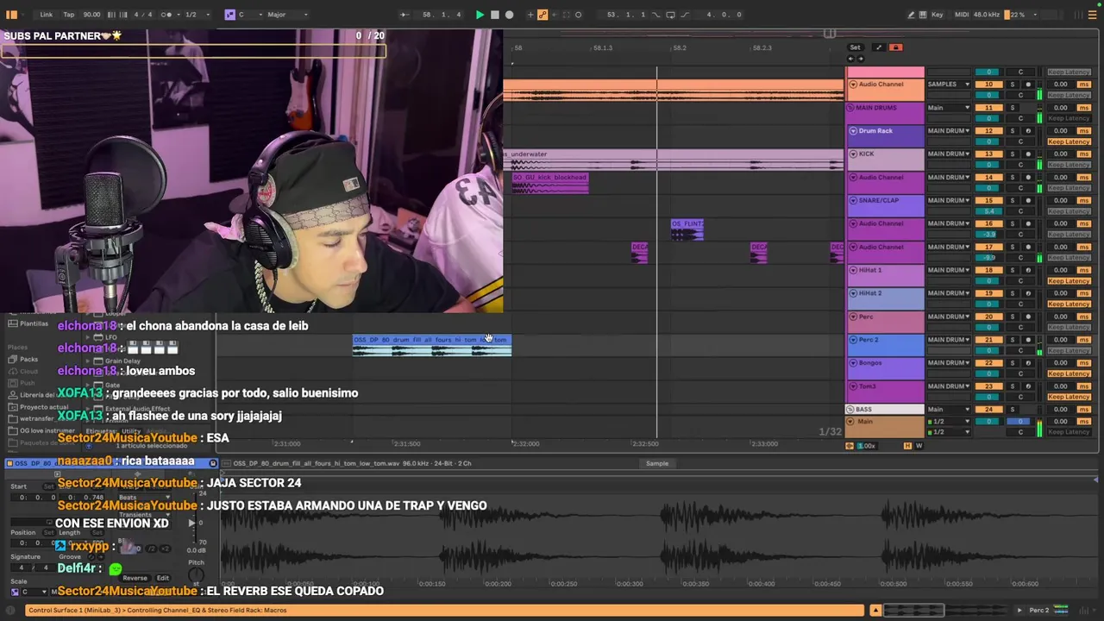Click the Bongos track name

(x=870, y=363)
